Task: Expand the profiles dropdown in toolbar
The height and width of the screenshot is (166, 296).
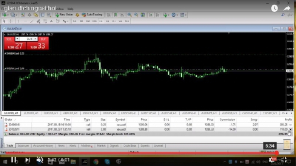Action: pyautogui.click(x=17, y=15)
